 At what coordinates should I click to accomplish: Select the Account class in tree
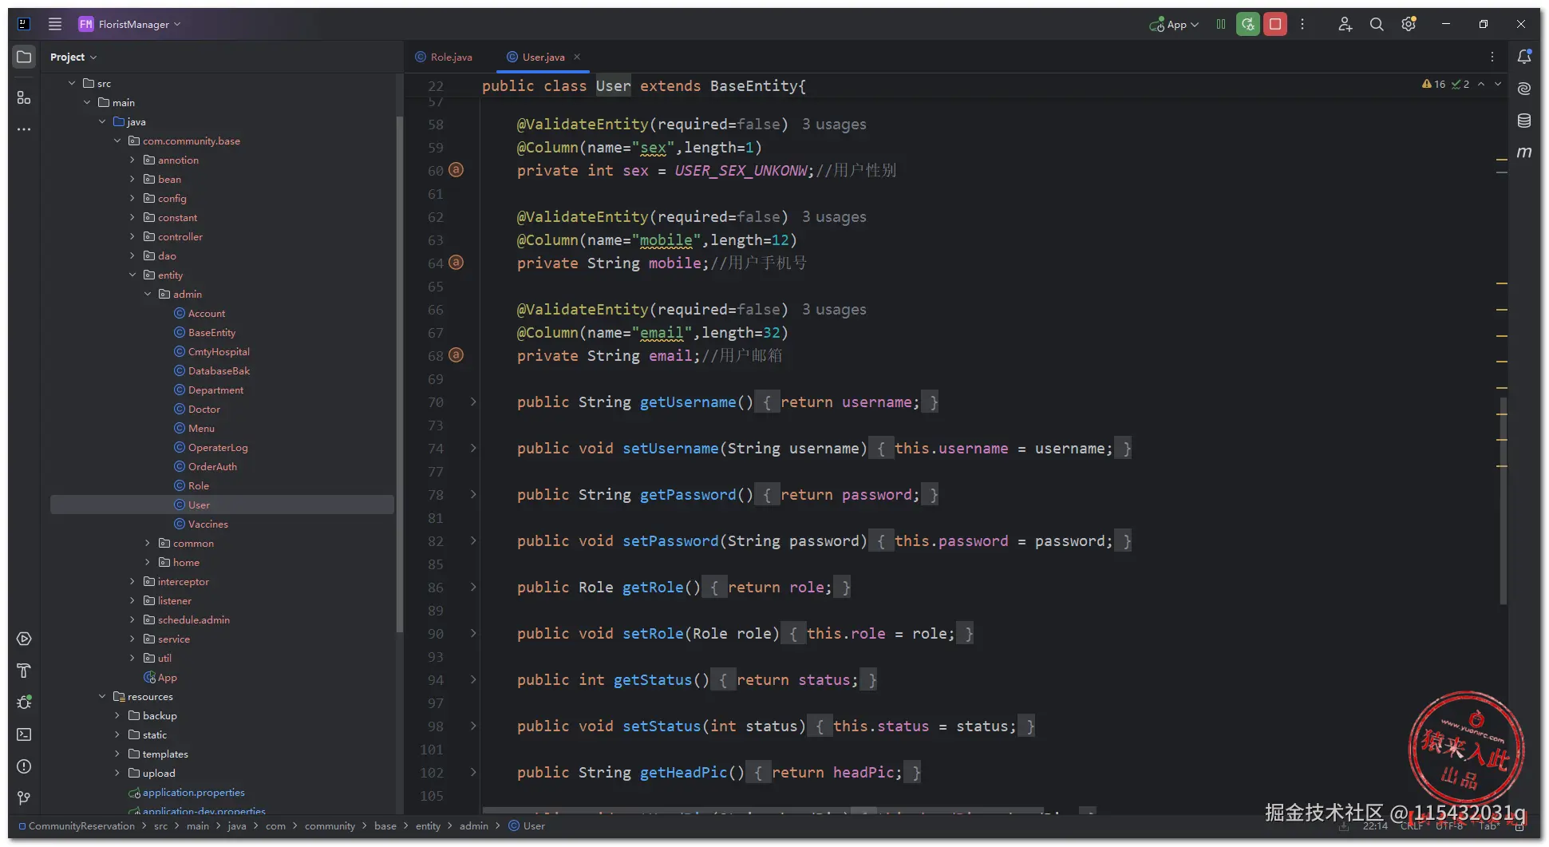207,313
